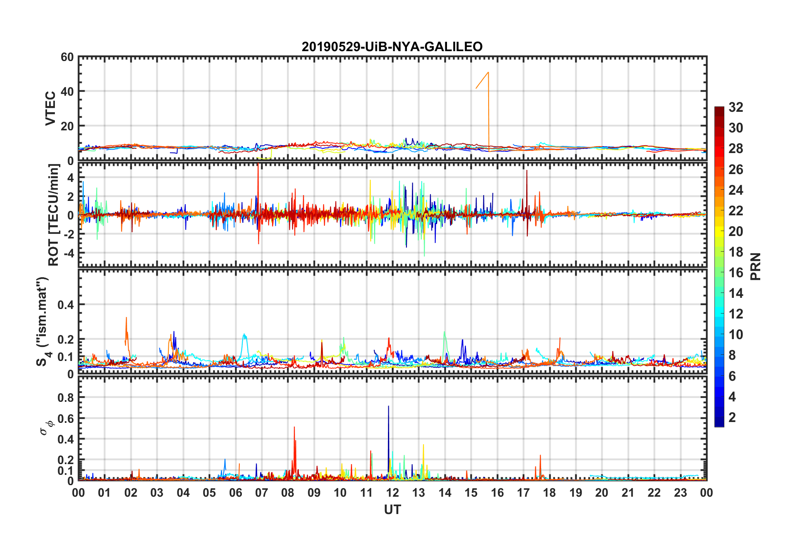
Task: Click colorbar tick label 8
Action: click(x=732, y=355)
